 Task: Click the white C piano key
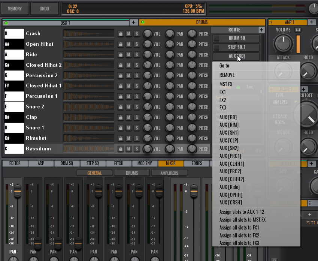tap(14, 148)
